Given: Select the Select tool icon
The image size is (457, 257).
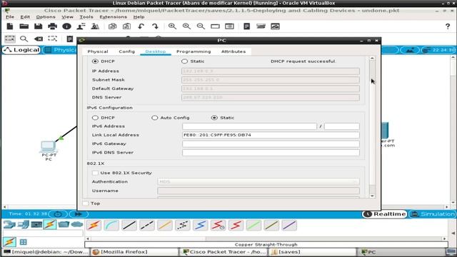Looking at the screenshot, I should click(x=9, y=39).
